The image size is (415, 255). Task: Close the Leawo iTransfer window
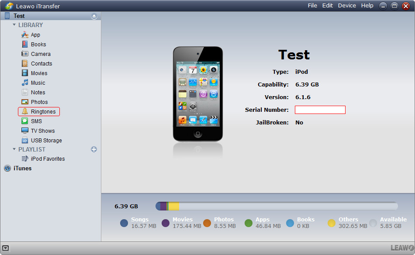[406, 6]
